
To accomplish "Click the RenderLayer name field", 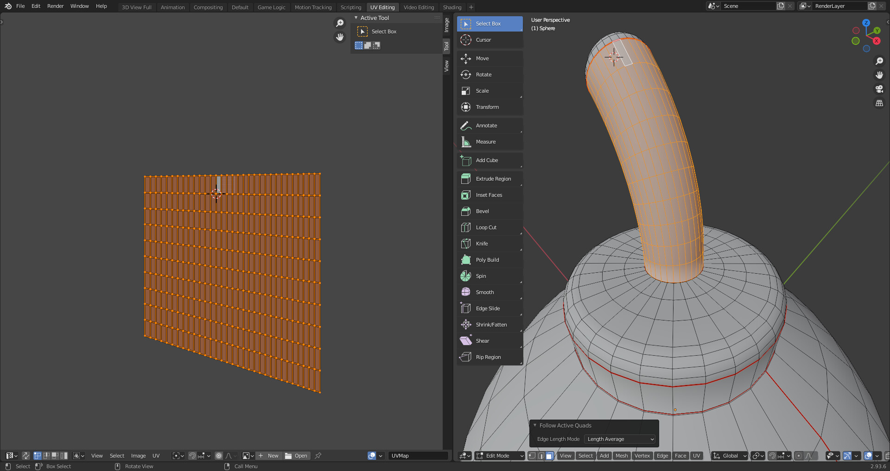I will (x=839, y=6).
